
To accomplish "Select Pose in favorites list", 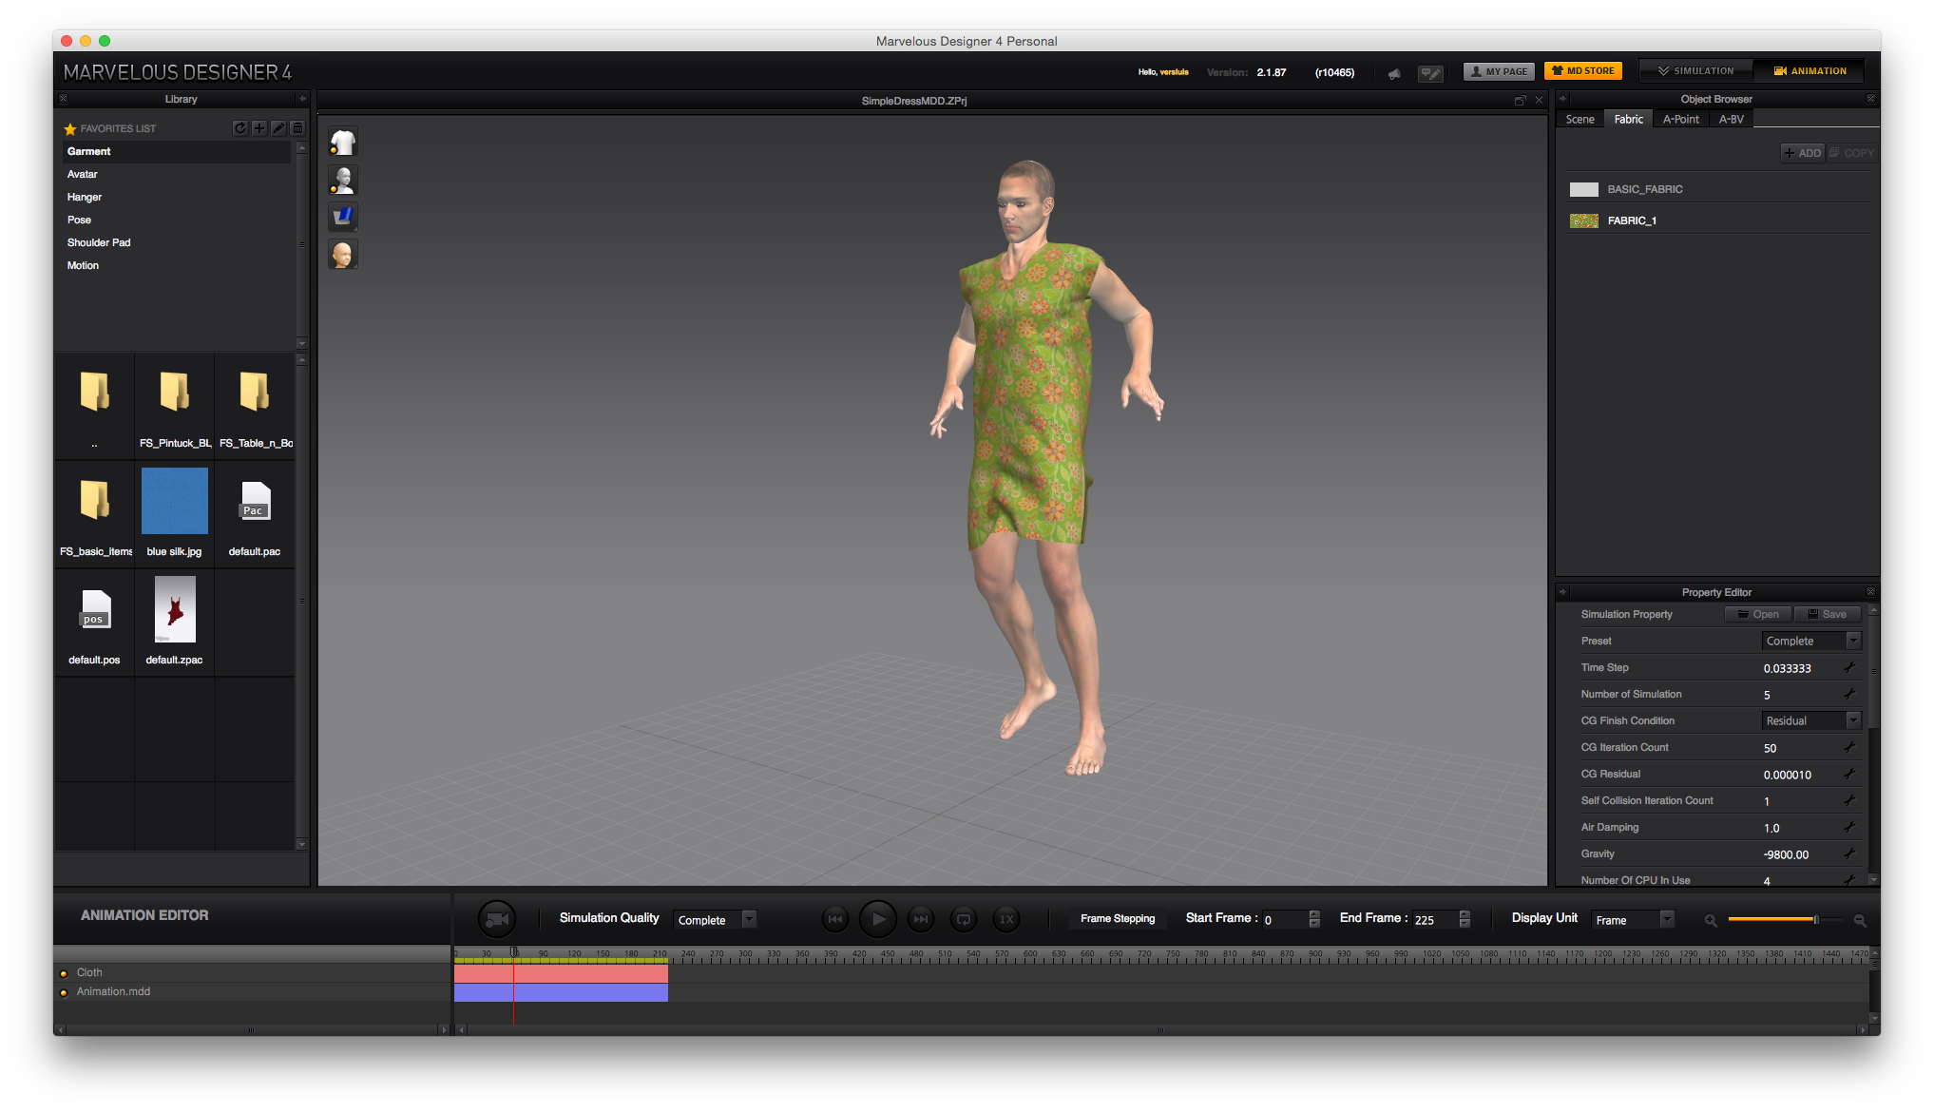I will coord(177,220).
